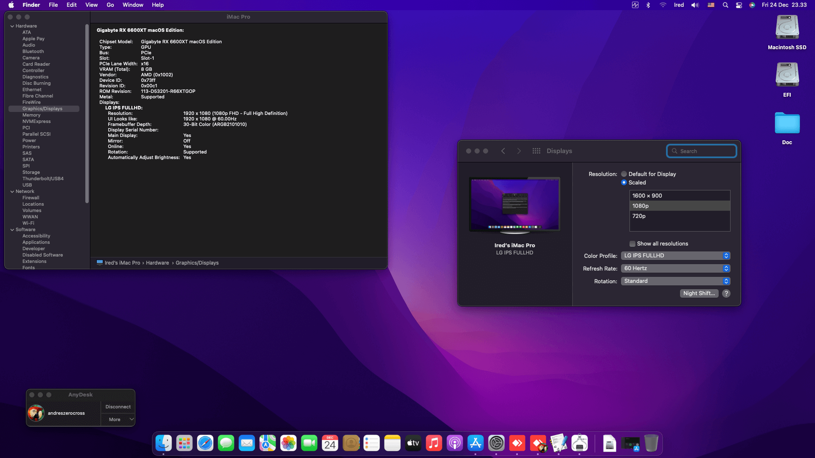Open Mail app in the Dock

tap(247, 444)
